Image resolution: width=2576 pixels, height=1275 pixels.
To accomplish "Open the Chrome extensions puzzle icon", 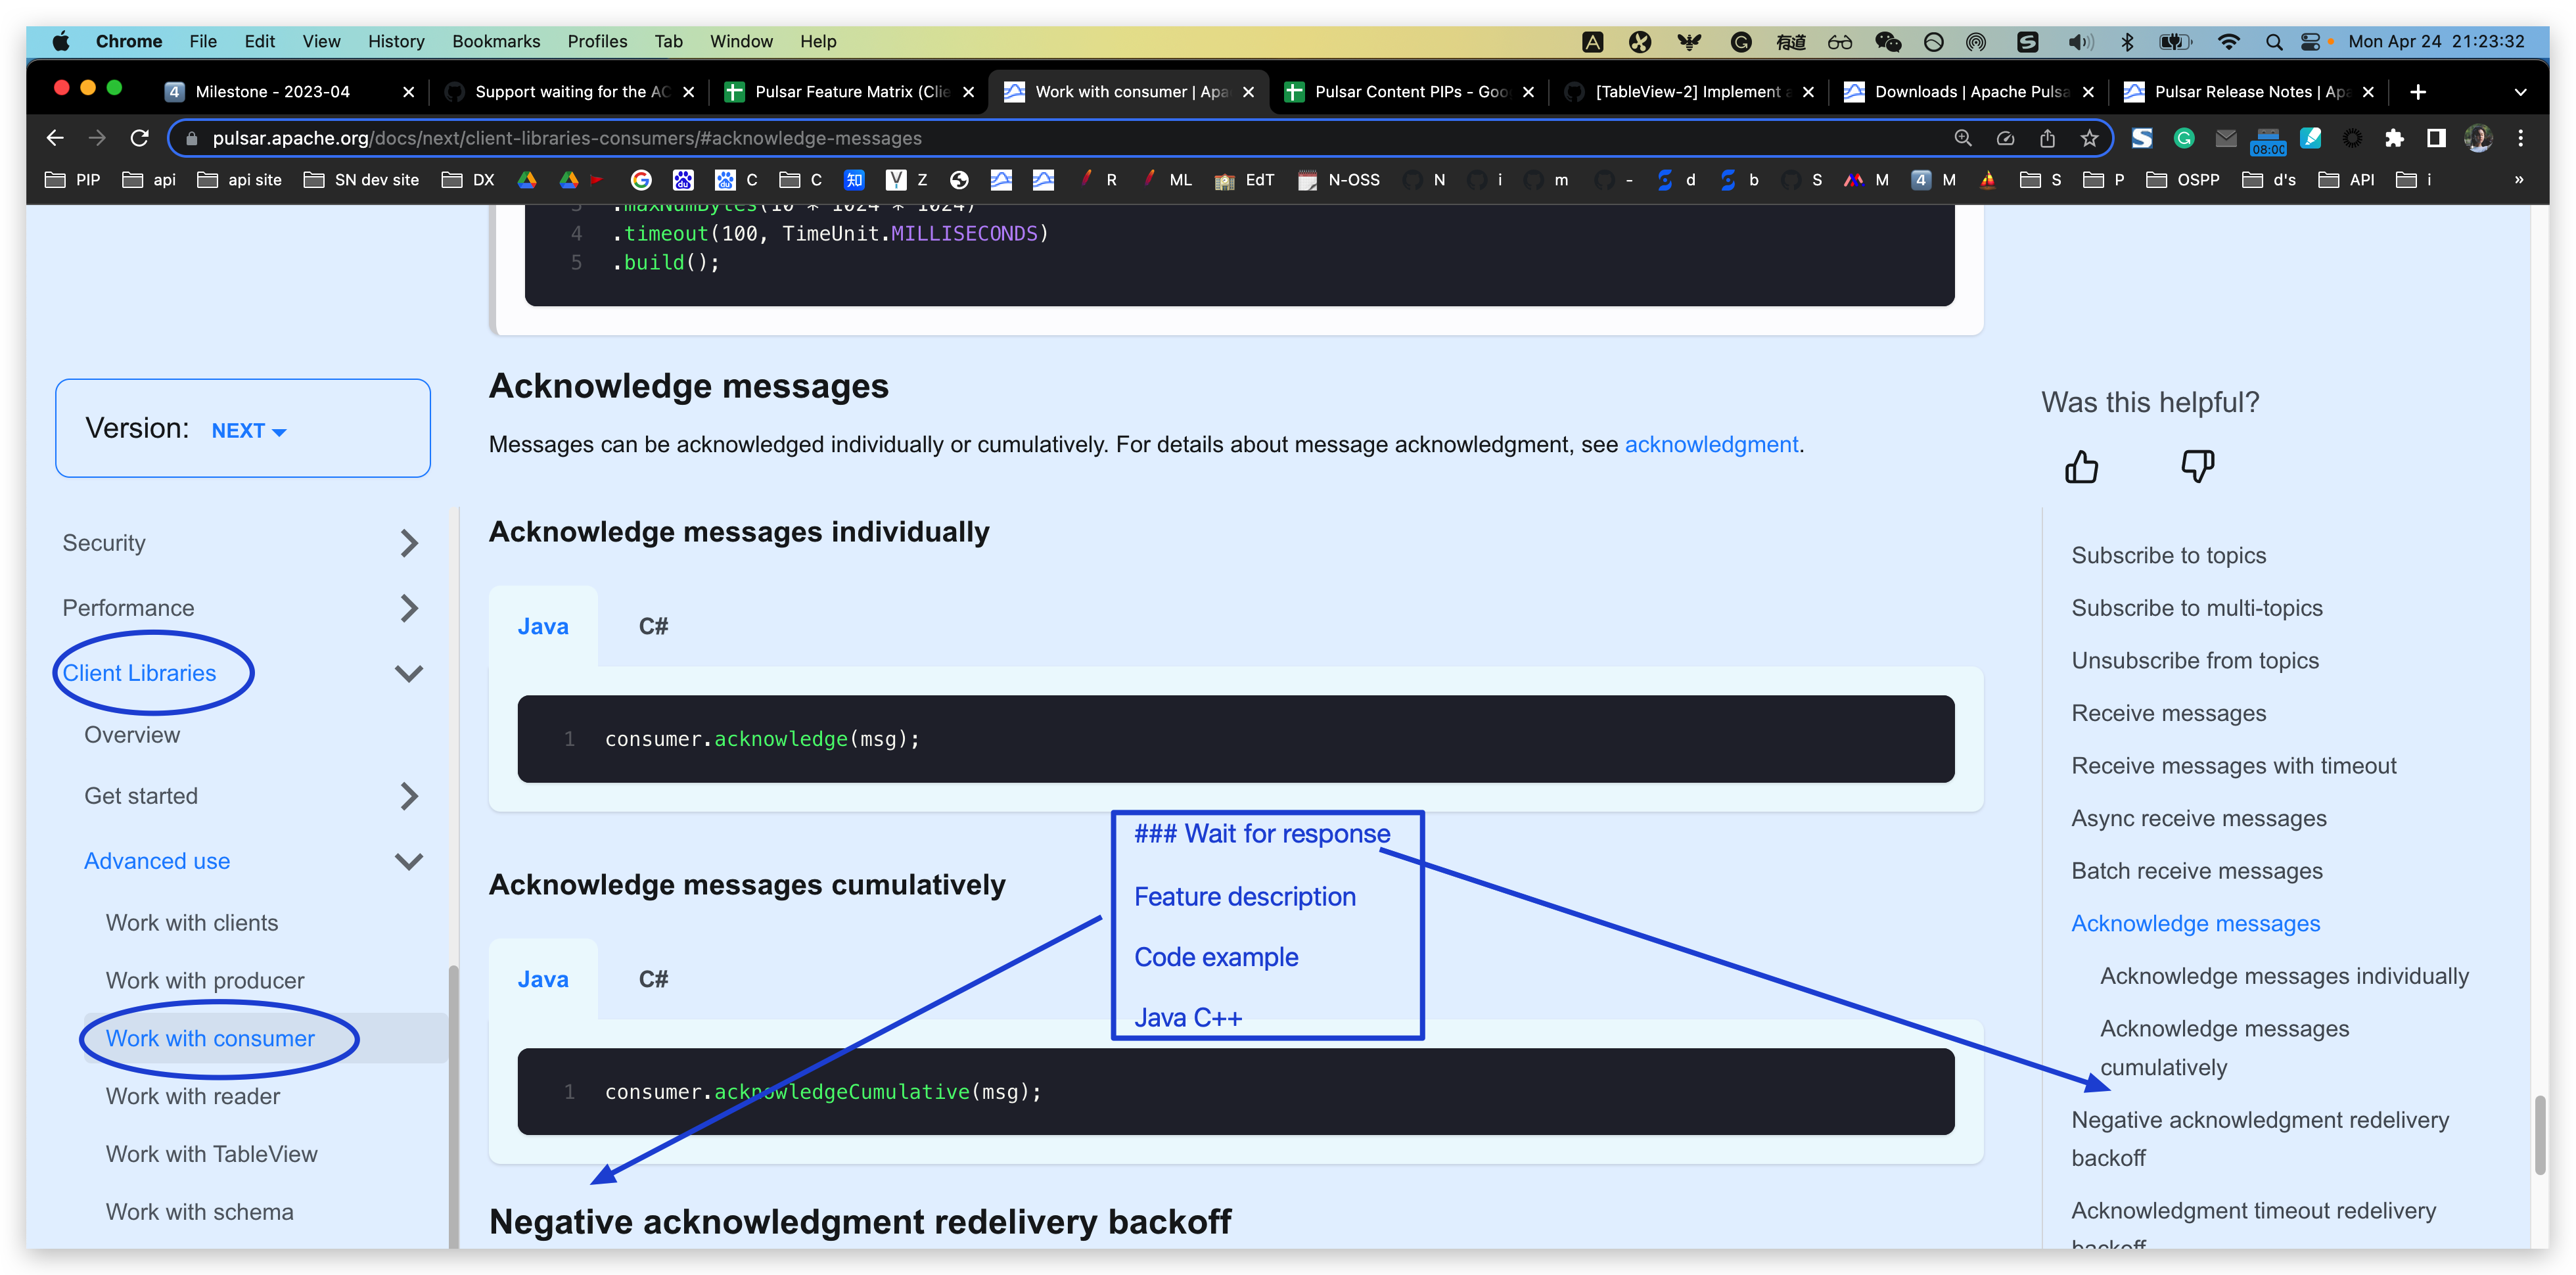I will click(2394, 138).
